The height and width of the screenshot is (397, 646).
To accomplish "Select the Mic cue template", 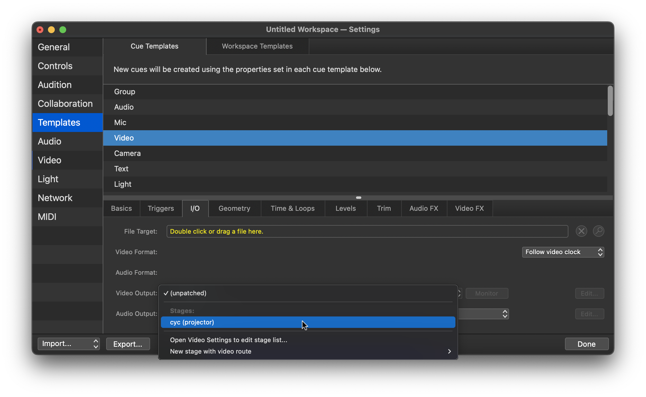I will click(355, 123).
